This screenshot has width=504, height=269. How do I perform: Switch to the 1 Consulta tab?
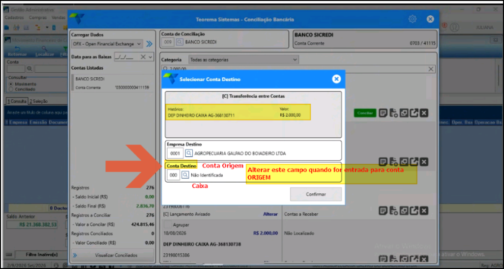(x=17, y=101)
